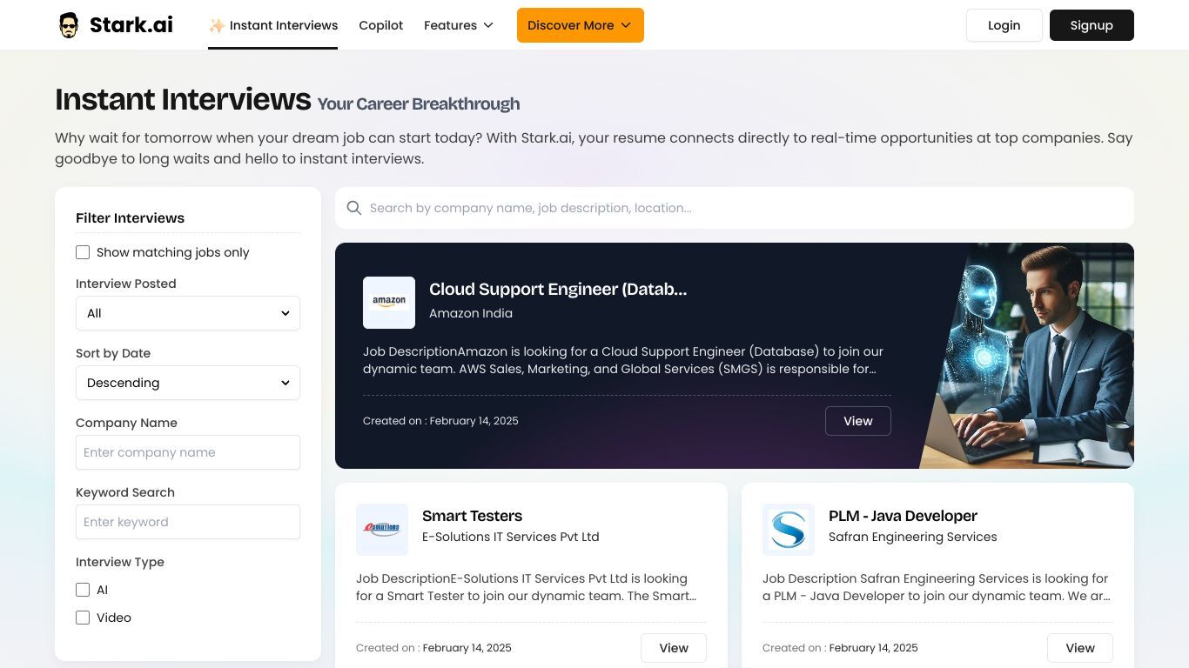Go to the Copilot page

381,25
